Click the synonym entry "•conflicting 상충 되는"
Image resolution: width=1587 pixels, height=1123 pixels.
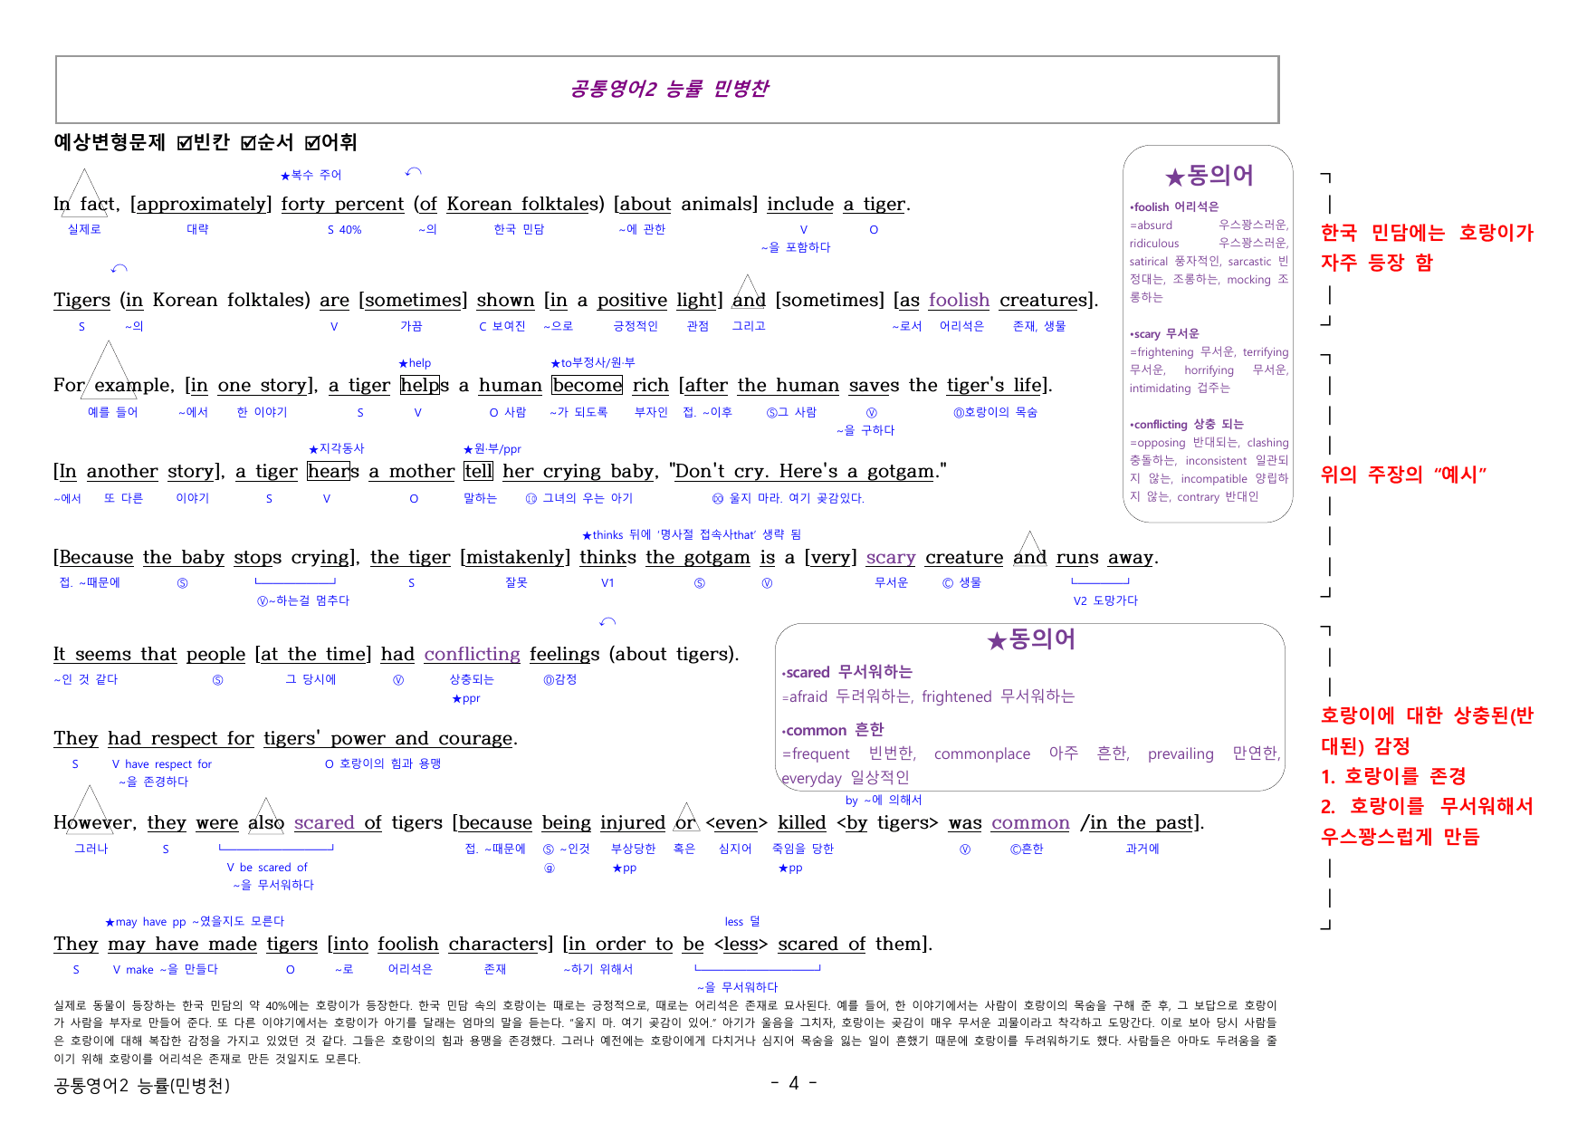click(x=1187, y=424)
